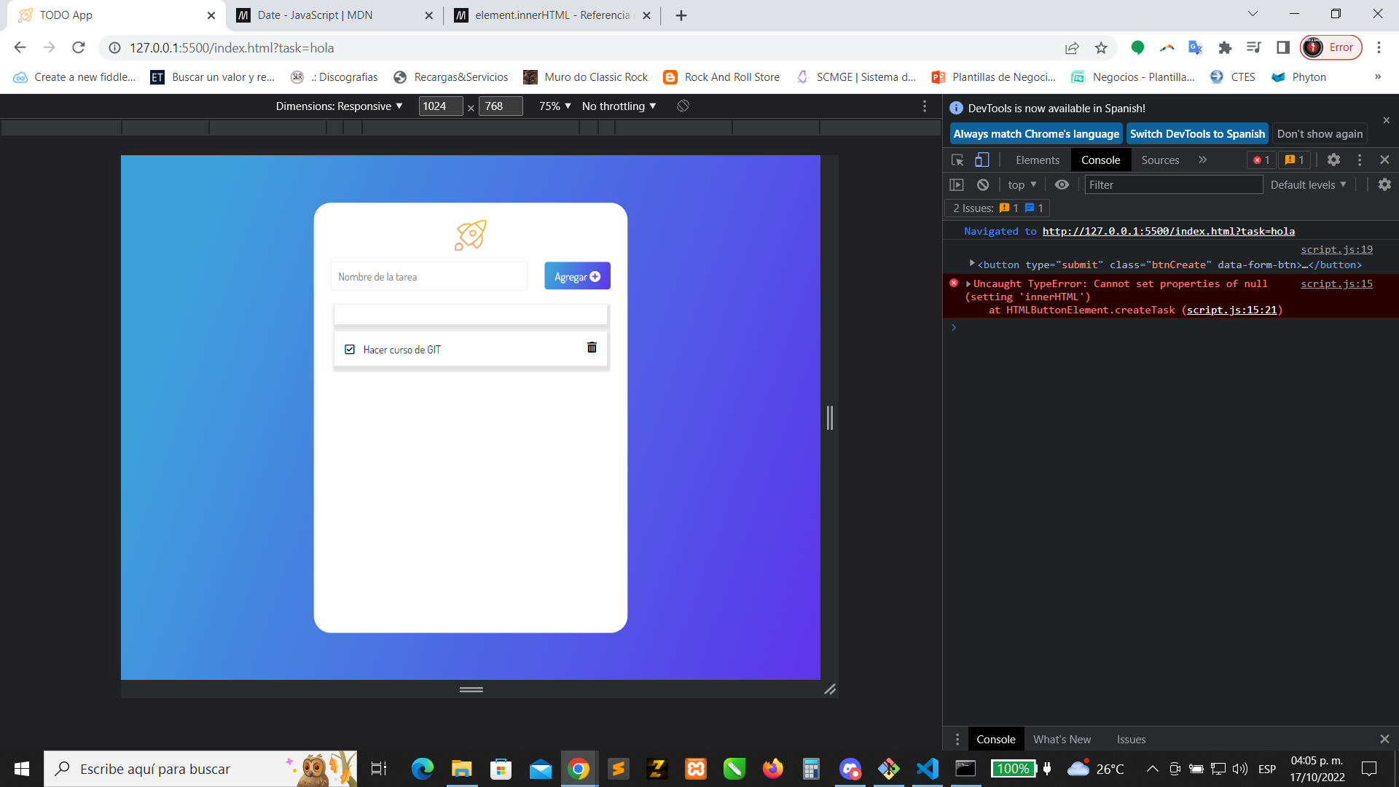Screen dimensions: 1399x787
Task: Expand the logged button element node
Action: 972,263
